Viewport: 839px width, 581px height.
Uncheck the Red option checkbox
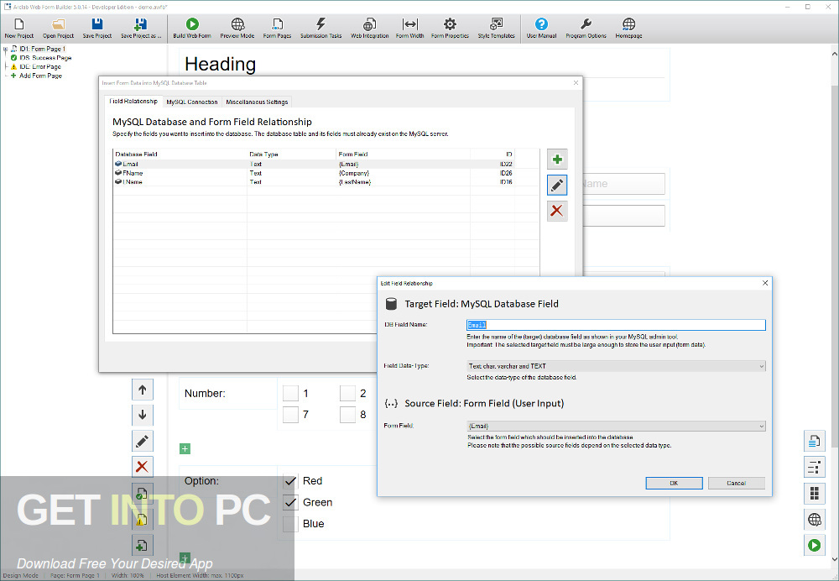[290, 481]
